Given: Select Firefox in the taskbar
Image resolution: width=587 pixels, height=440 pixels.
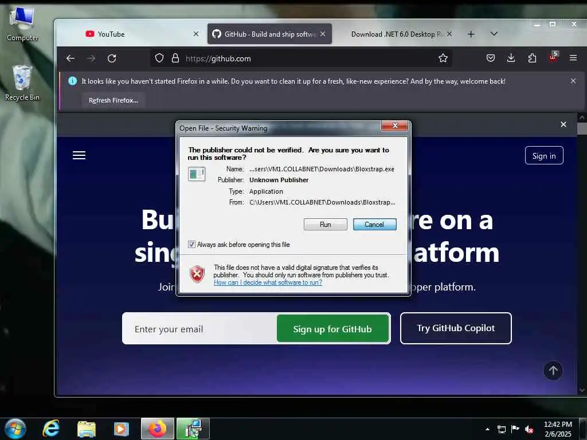Looking at the screenshot, I should [x=158, y=429].
